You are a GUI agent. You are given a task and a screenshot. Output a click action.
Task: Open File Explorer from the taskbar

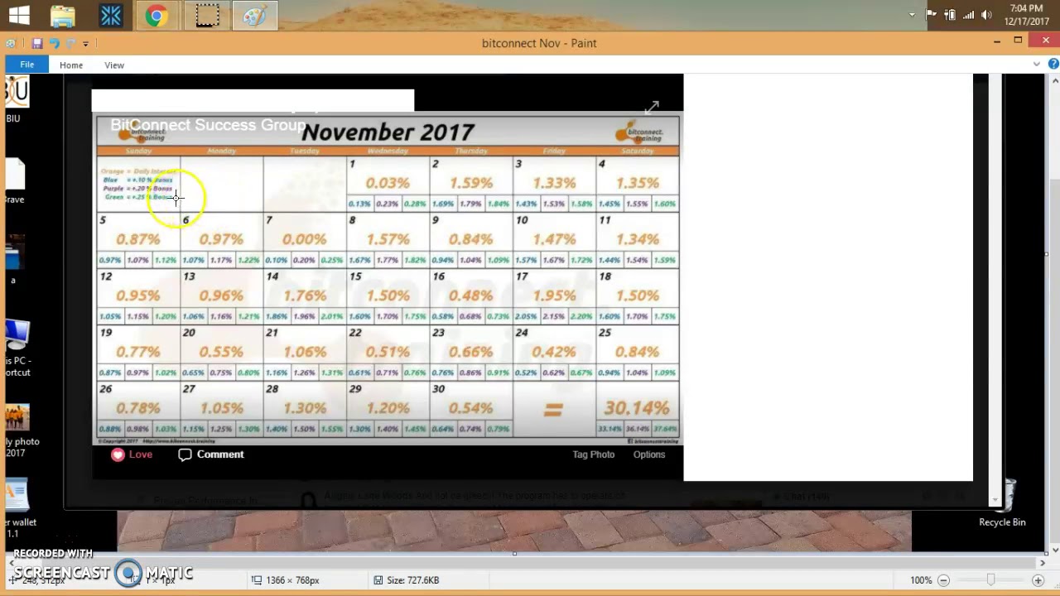pos(63,15)
